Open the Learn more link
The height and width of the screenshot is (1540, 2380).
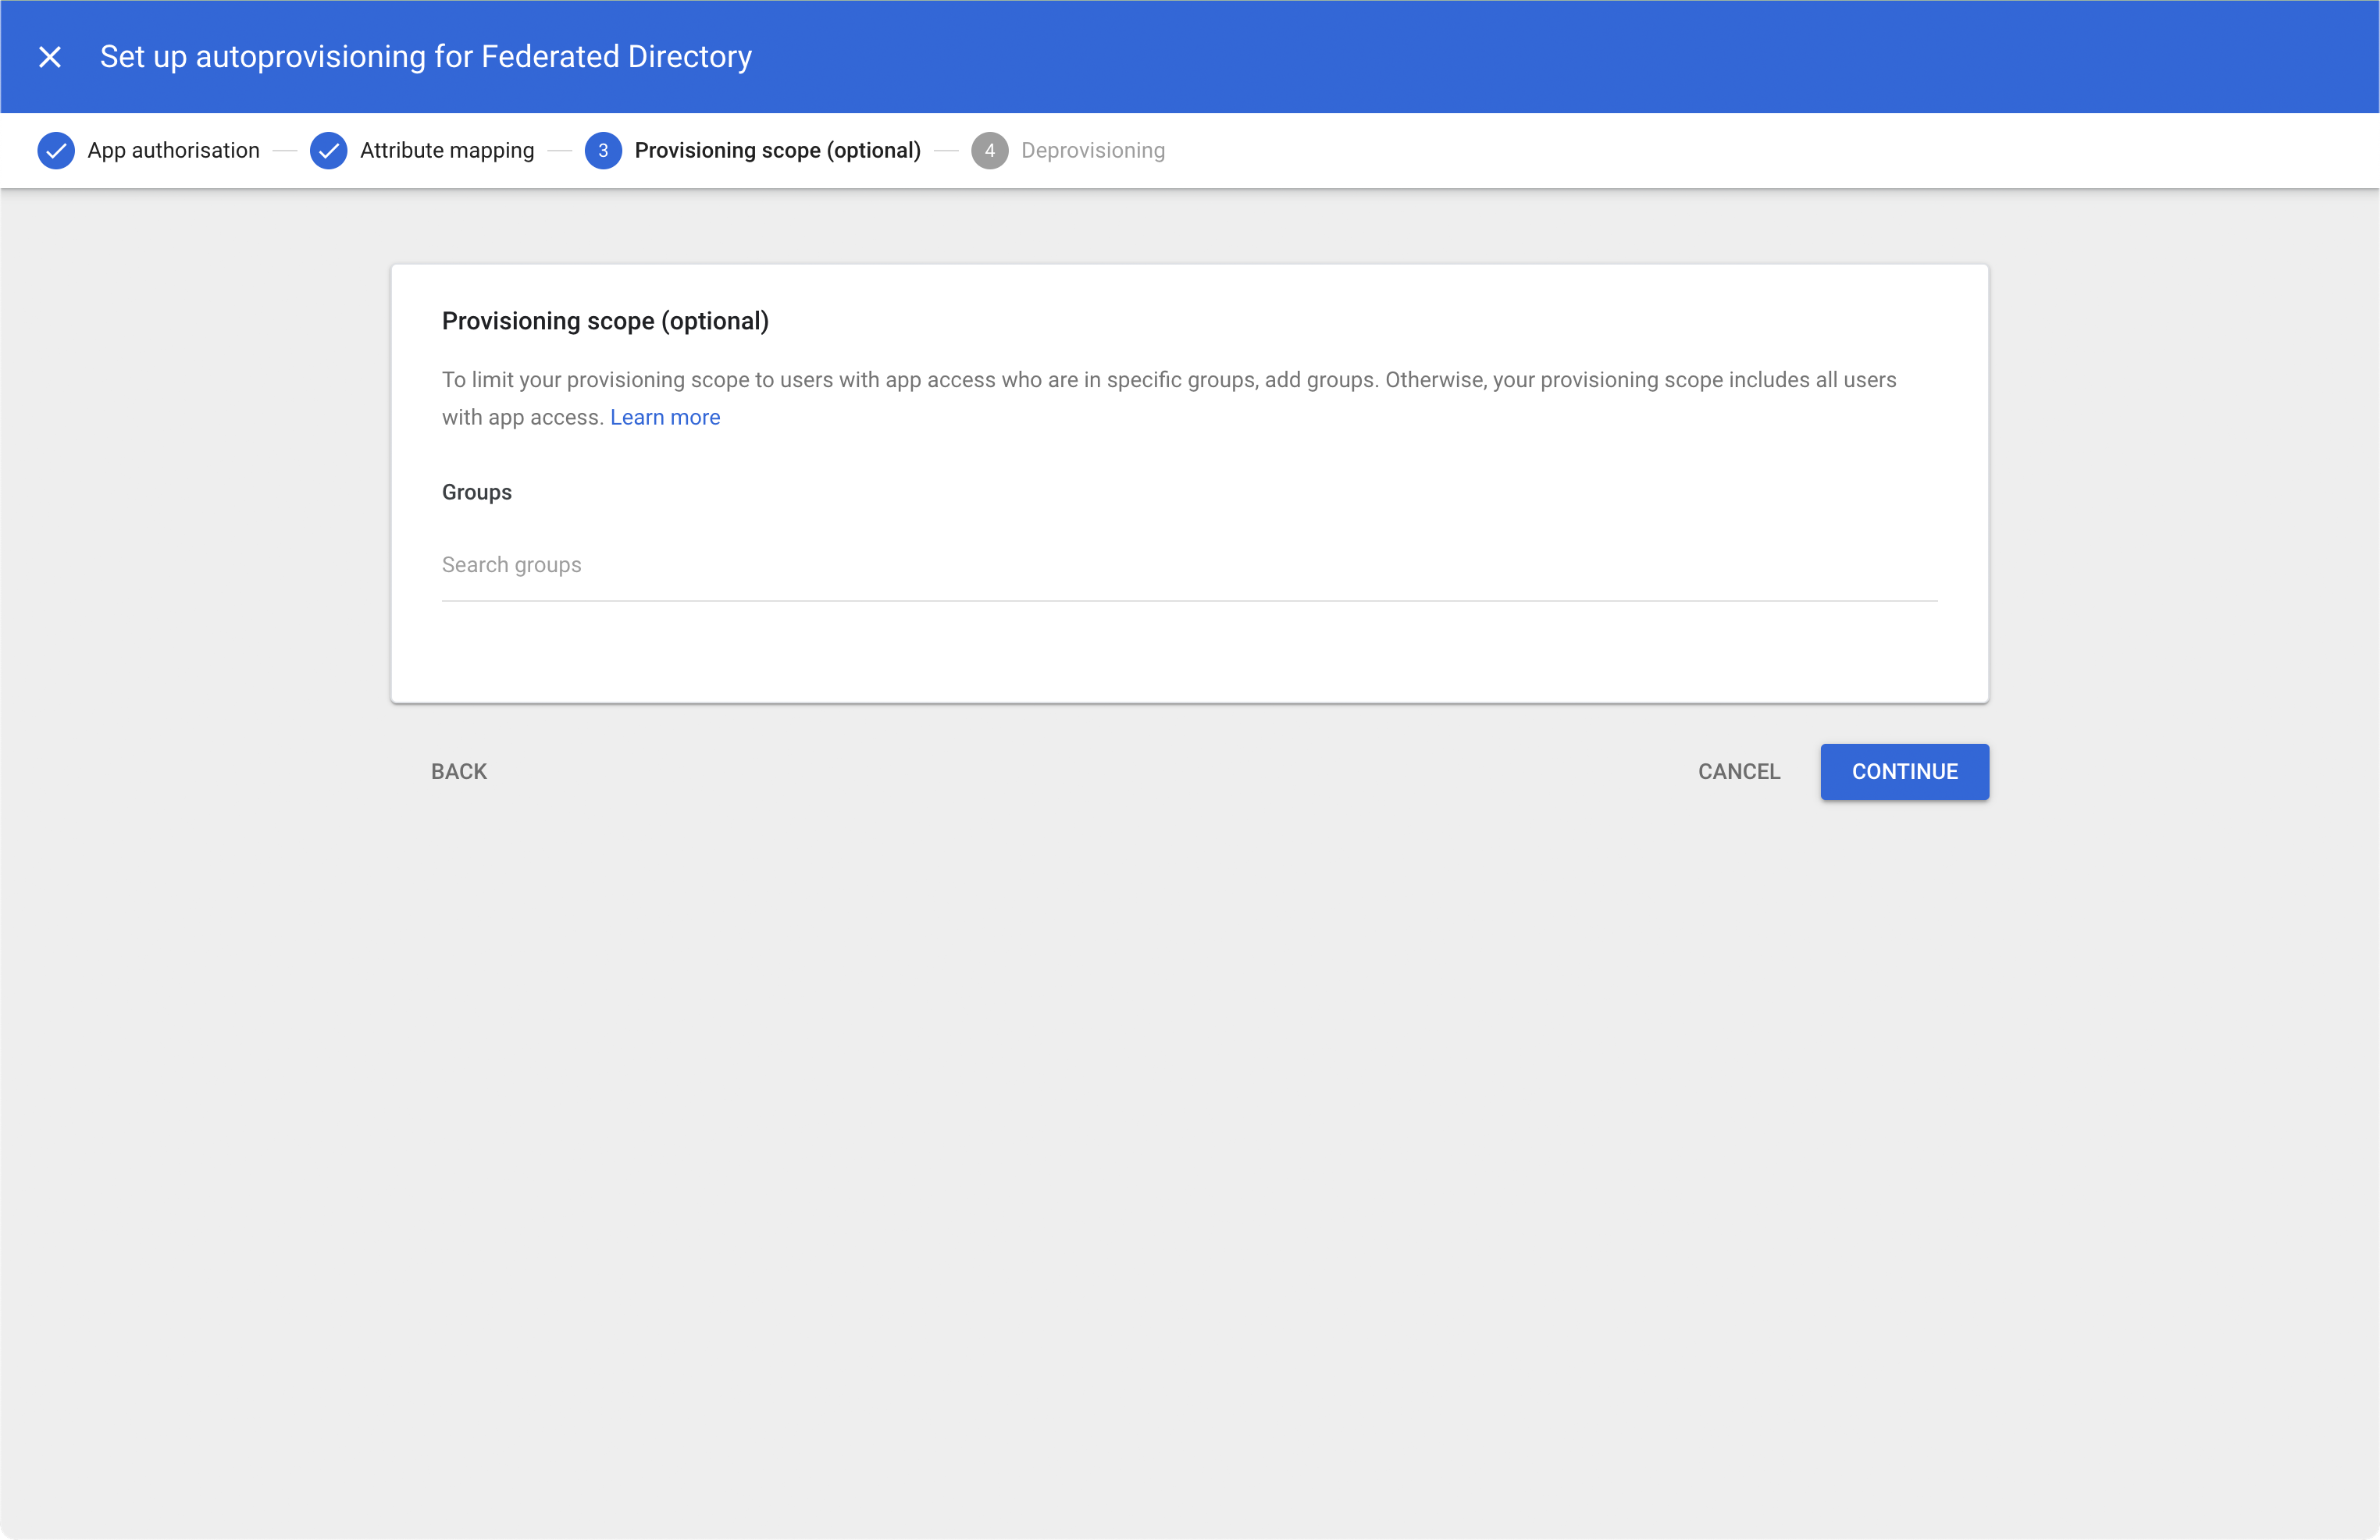[x=665, y=418]
